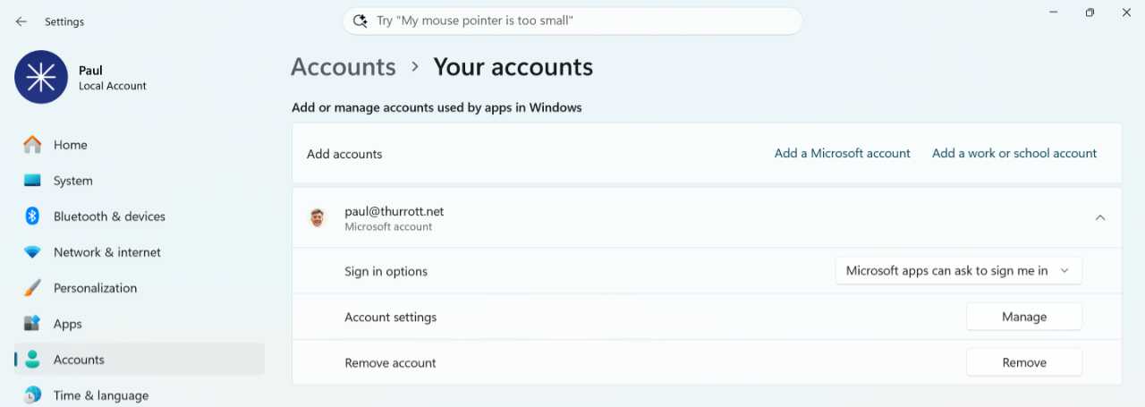Image resolution: width=1145 pixels, height=407 pixels.
Task: Click inside the Settings search field
Action: click(572, 21)
